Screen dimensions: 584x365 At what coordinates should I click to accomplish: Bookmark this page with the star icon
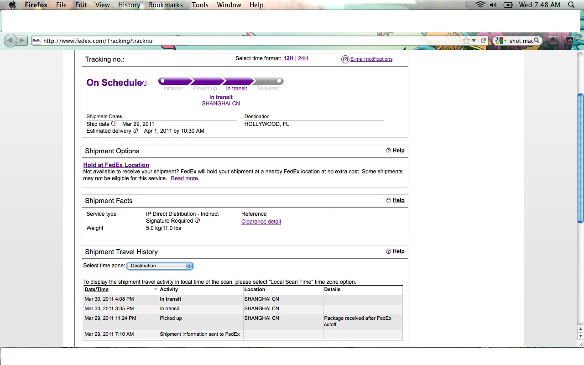[466, 41]
